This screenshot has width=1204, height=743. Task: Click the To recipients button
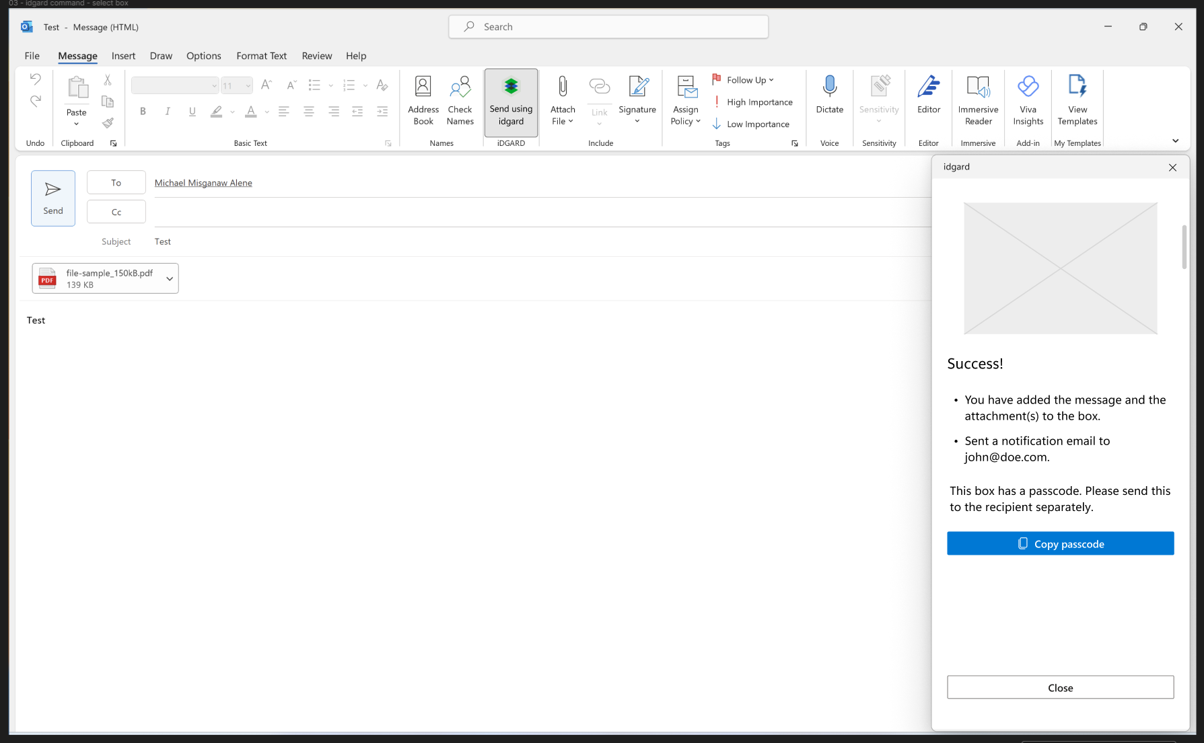click(116, 183)
